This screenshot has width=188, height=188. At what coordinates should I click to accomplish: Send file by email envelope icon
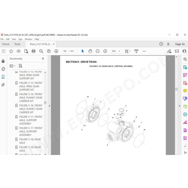(x=177, y=51)
